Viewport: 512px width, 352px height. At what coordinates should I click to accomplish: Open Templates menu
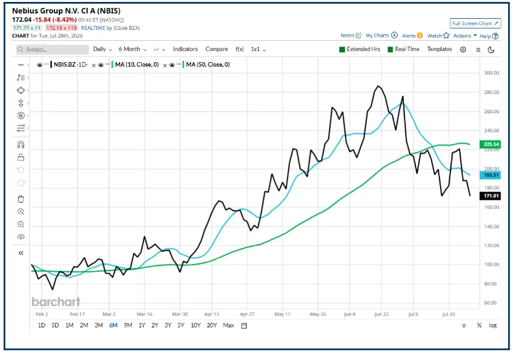click(440, 49)
